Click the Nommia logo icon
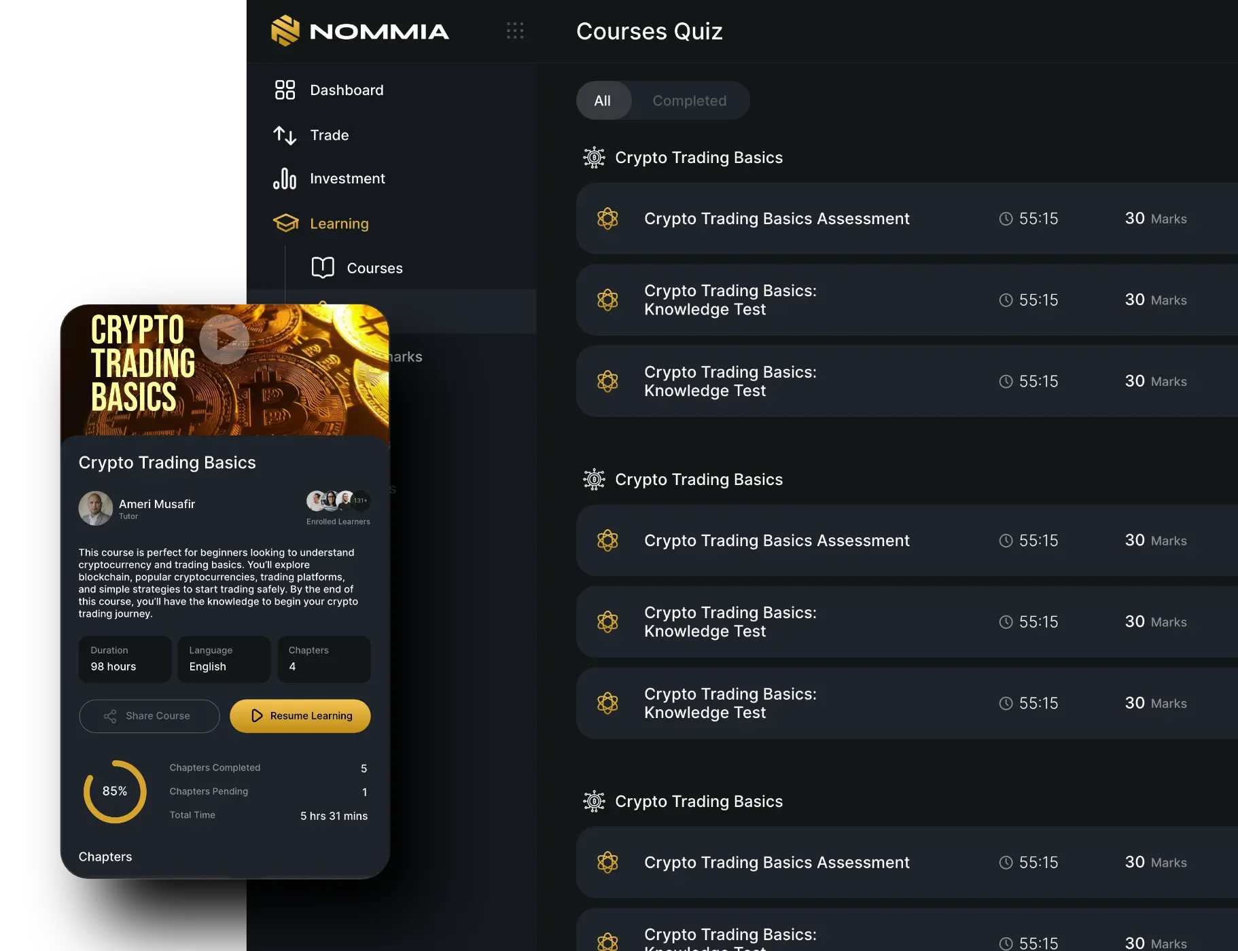This screenshot has height=951, width=1238. (x=285, y=31)
